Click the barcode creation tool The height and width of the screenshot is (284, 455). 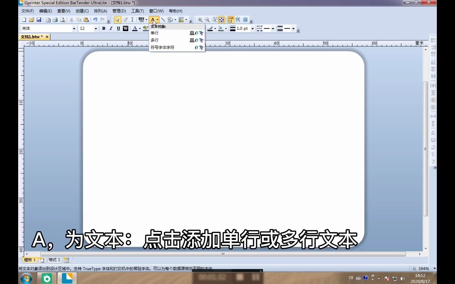pos(141,20)
